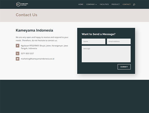
Task: Click inside the Message text area
Action: click(106, 54)
